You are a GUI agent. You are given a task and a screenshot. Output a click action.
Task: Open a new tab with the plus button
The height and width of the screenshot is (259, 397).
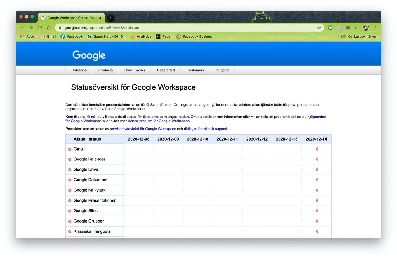pyautogui.click(x=111, y=18)
